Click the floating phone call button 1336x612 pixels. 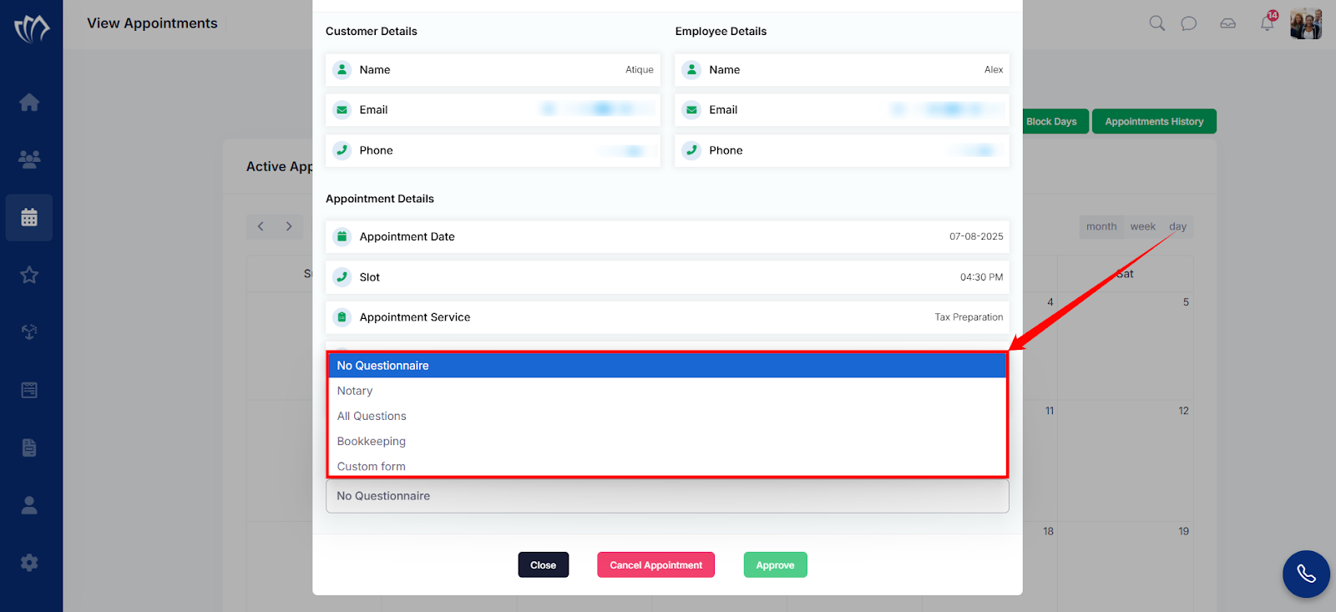(1306, 574)
